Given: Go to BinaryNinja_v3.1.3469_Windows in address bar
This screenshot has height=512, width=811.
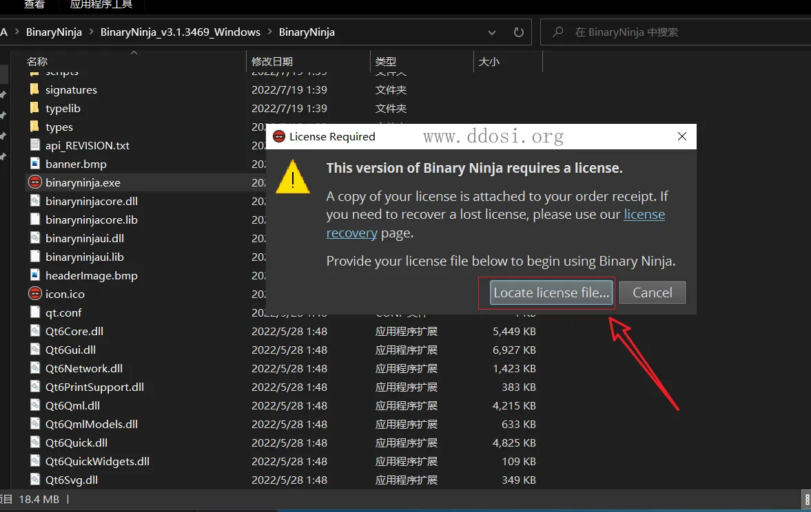Looking at the screenshot, I should [180, 32].
